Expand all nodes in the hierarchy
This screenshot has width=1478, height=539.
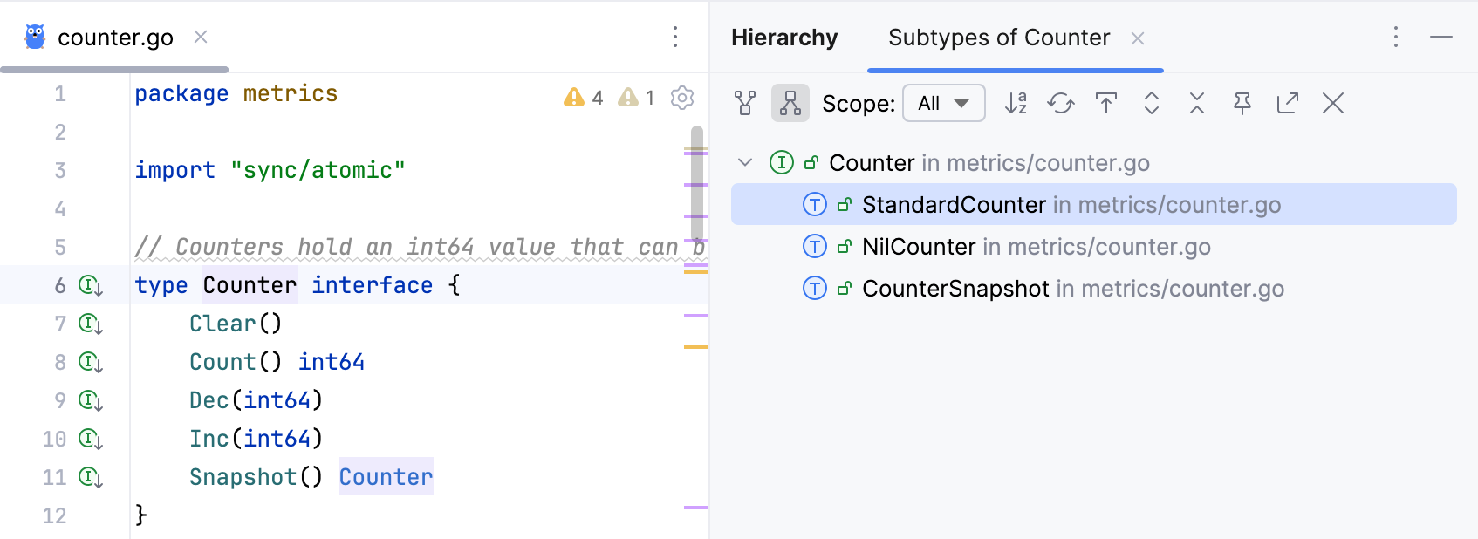coord(1152,104)
